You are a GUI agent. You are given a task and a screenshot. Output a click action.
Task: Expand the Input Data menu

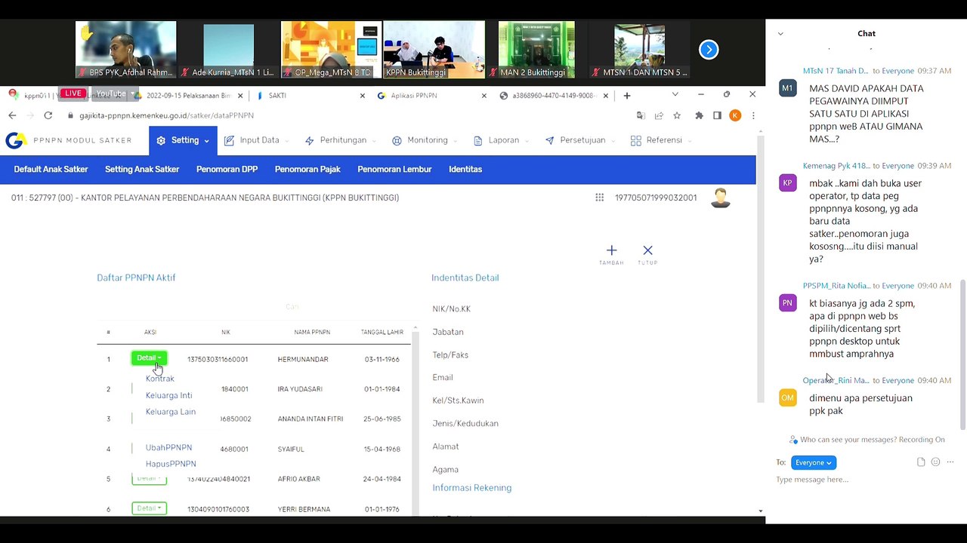point(257,140)
